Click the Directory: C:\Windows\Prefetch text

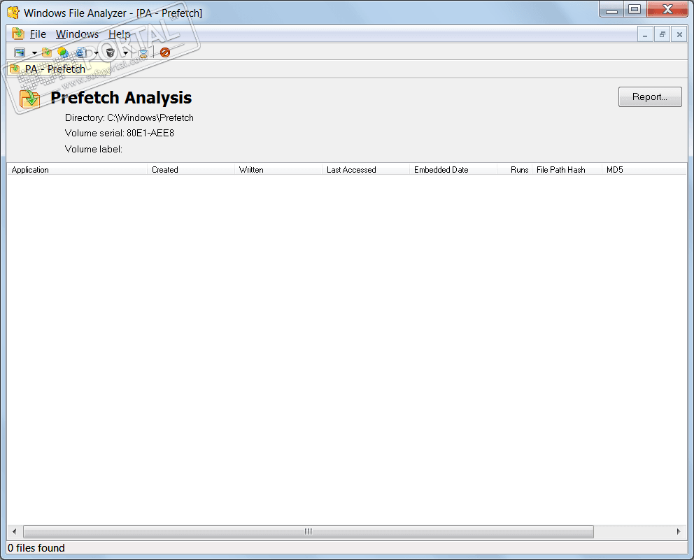tap(129, 117)
